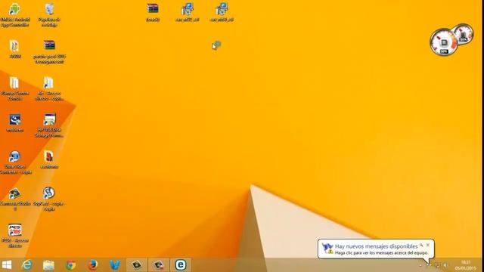
Task: Open File Explorer from the taskbar
Action: (48, 265)
